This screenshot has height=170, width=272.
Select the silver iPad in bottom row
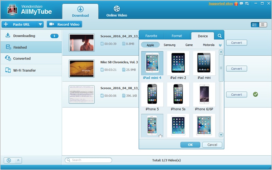(204, 126)
